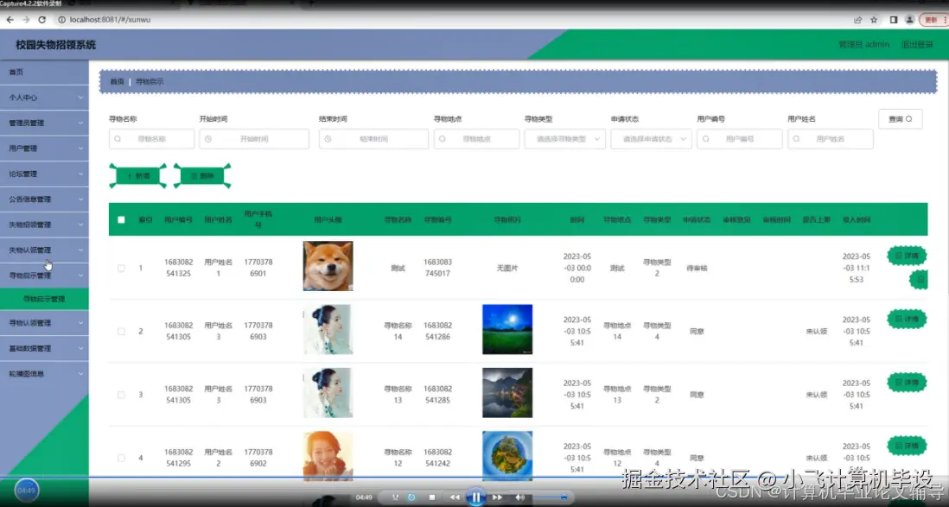Click the 用户编号 search input field
949x507 pixels.
pos(740,138)
